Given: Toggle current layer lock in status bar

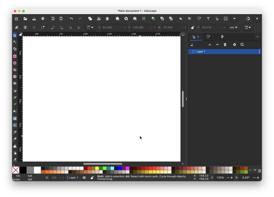Looking at the screenshot, I should 92,178.
